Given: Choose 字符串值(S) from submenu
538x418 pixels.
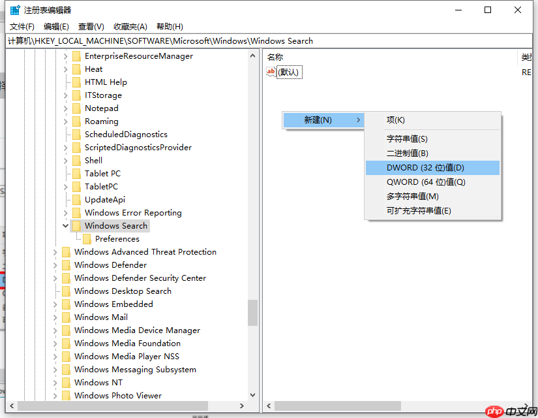Looking at the screenshot, I should pos(432,139).
